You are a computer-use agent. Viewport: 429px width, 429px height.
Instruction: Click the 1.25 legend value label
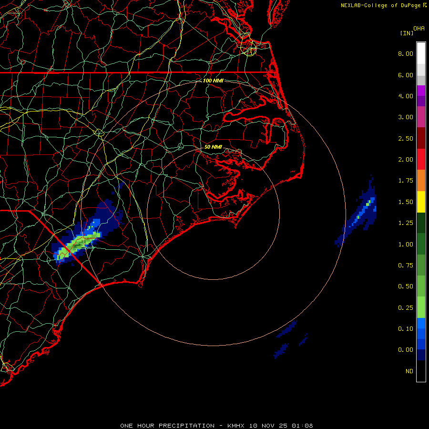pyautogui.click(x=406, y=223)
